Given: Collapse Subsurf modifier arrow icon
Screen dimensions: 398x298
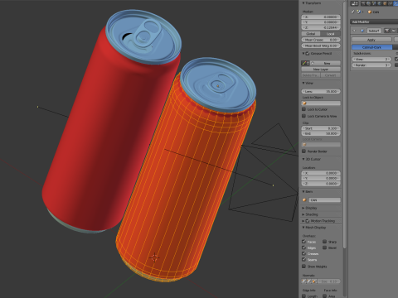Looking at the screenshot, I should point(355,31).
